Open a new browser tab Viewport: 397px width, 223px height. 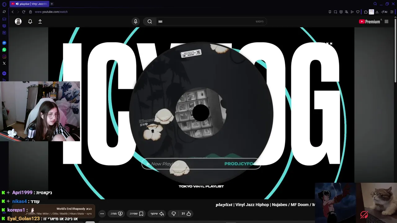pos(52,4)
